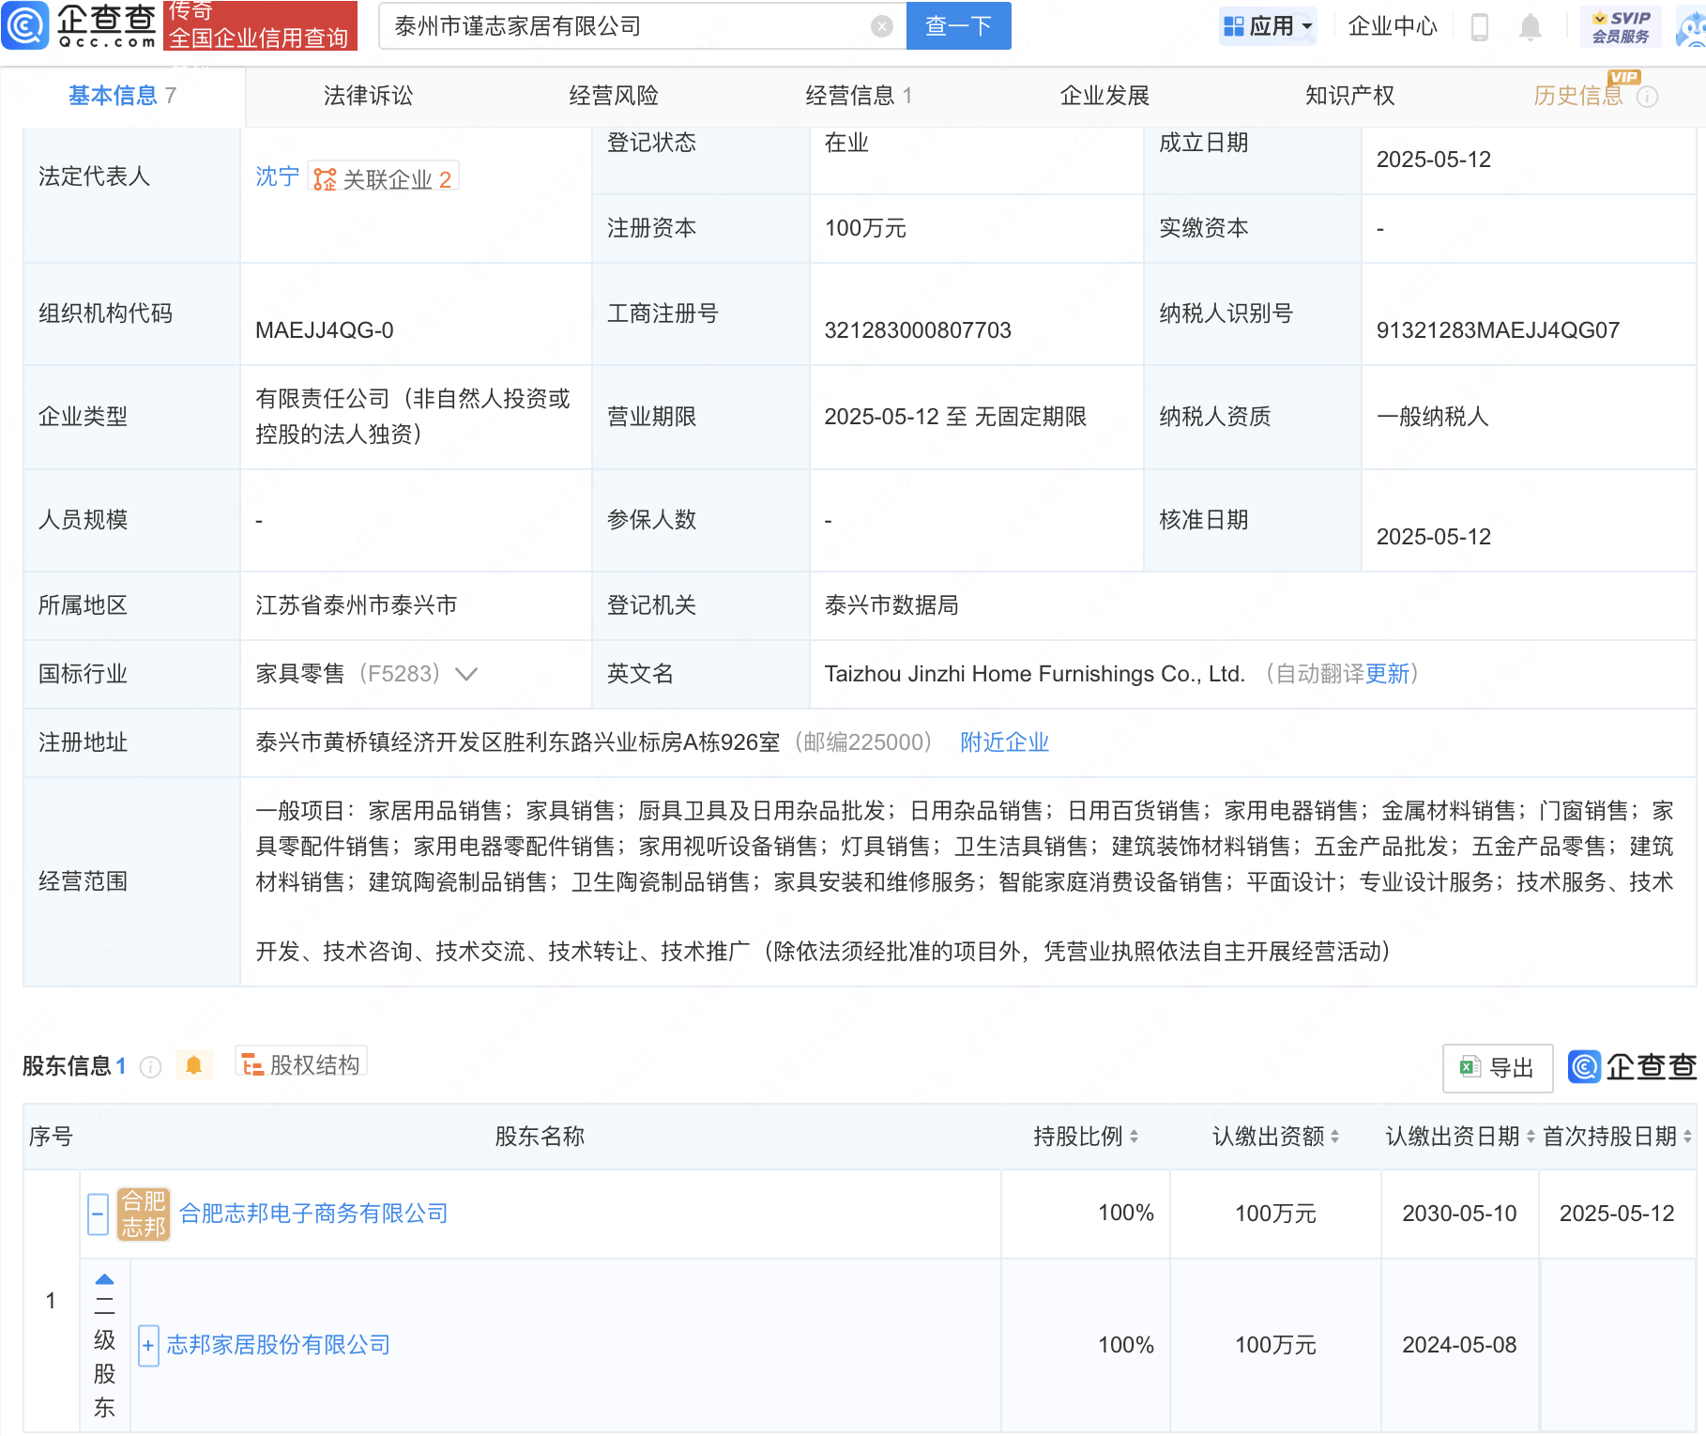Click the 一般纳税人 taxpayer qualification value

(1432, 417)
